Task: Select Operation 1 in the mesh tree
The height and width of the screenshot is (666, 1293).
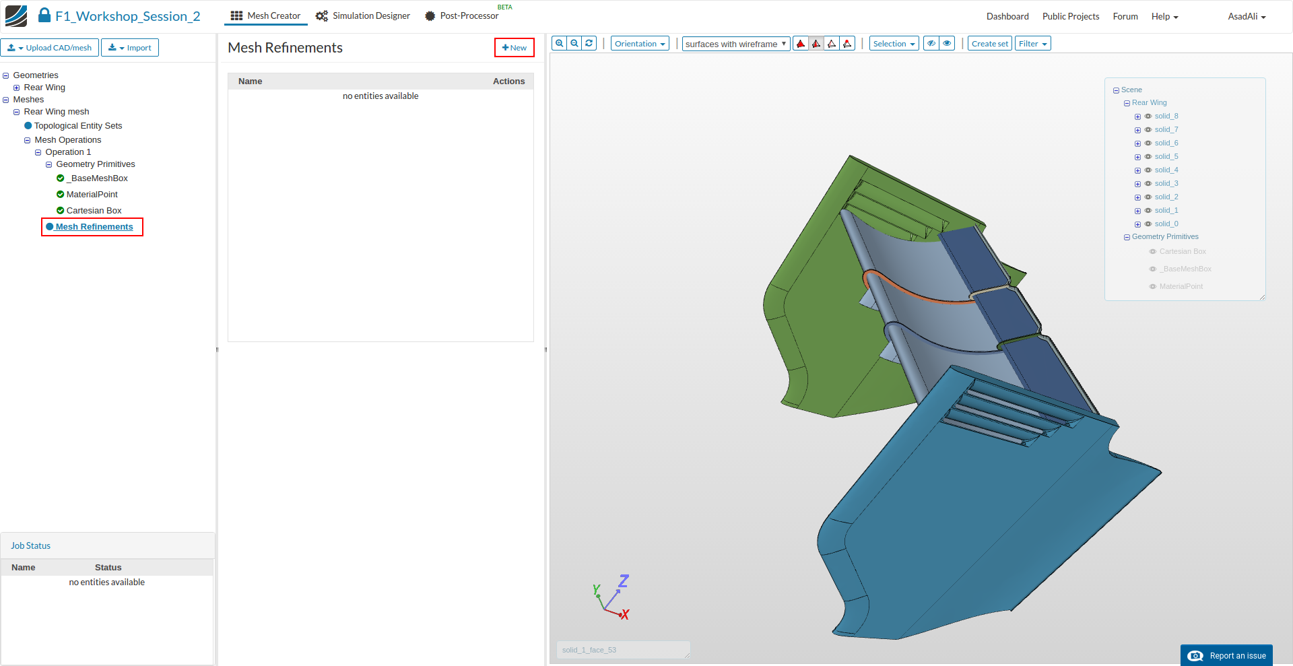Action: (x=68, y=152)
